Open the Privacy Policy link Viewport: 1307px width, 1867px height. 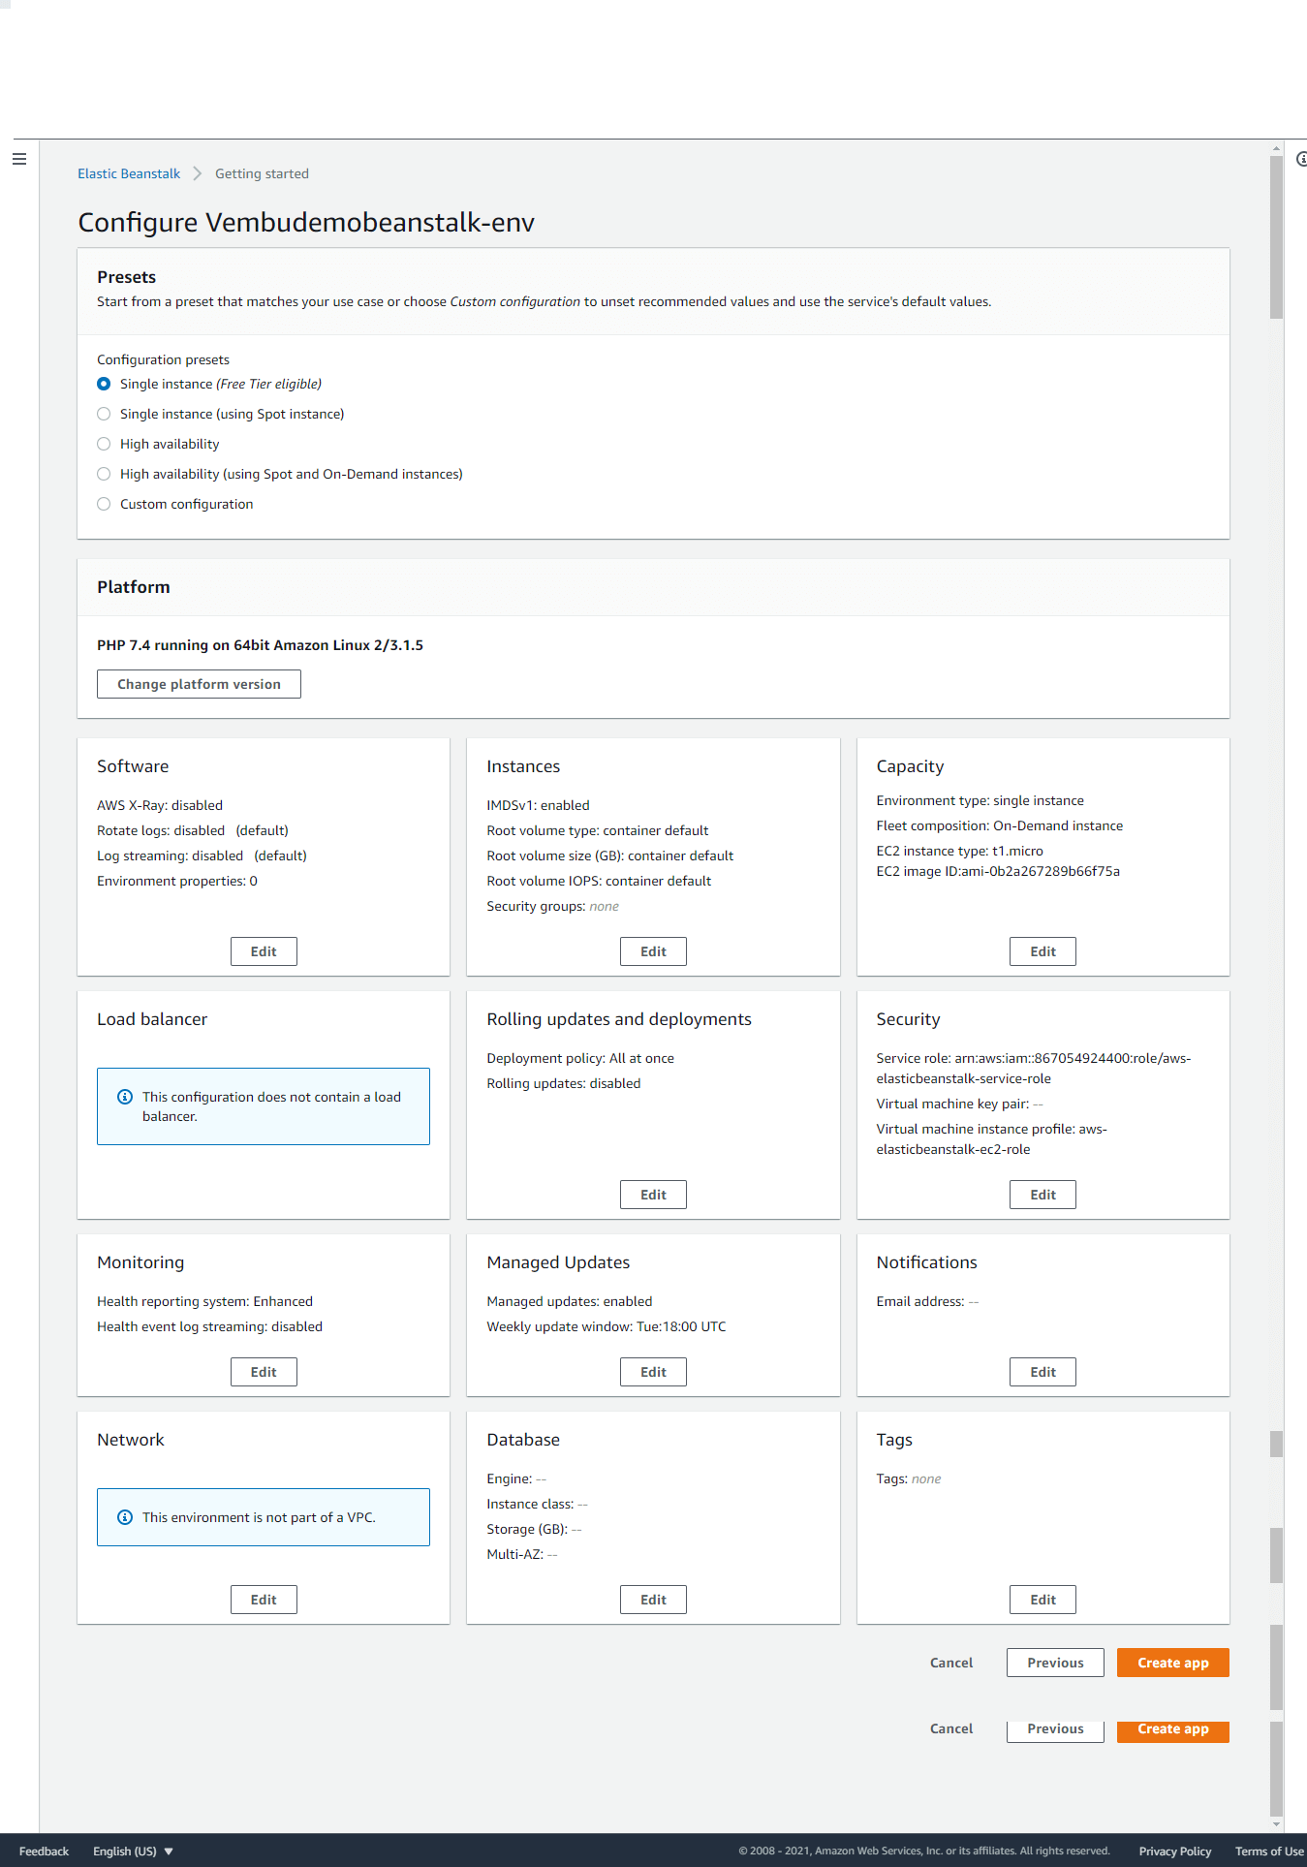point(1174,1851)
